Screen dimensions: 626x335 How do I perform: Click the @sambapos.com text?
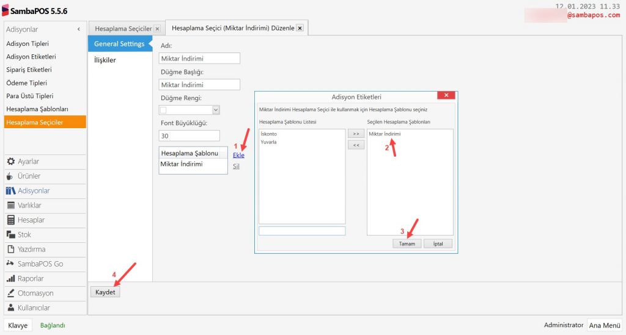(x=594, y=15)
